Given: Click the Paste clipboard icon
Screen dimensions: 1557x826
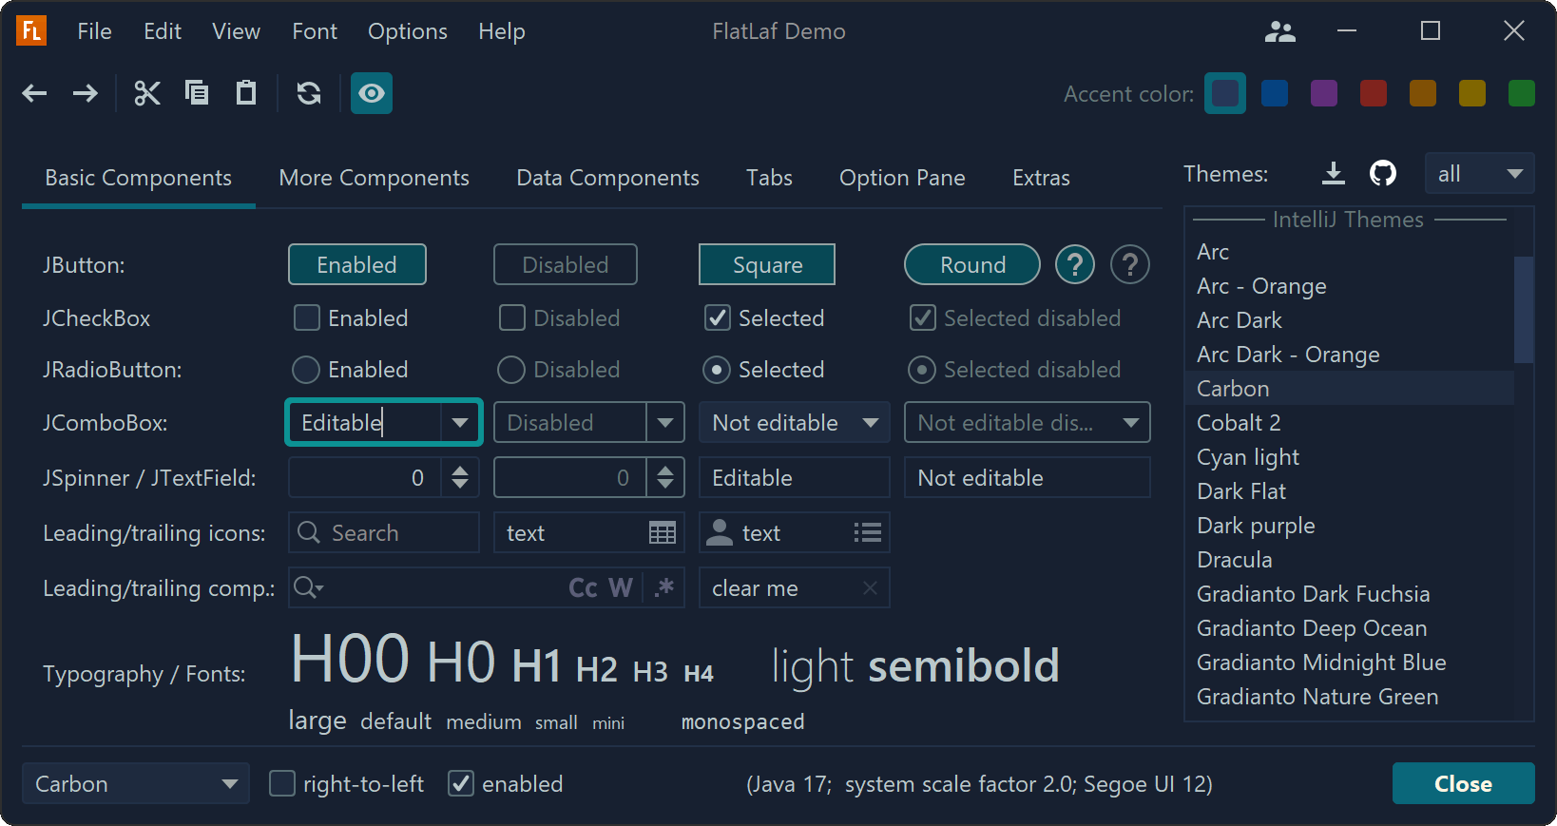Looking at the screenshot, I should coord(246,93).
